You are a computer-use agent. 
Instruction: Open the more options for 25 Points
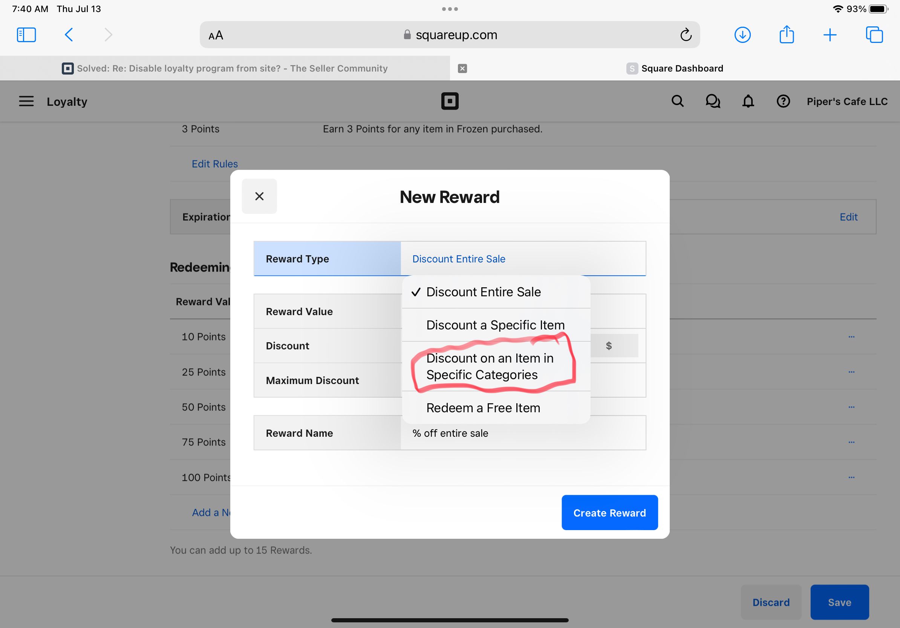851,372
